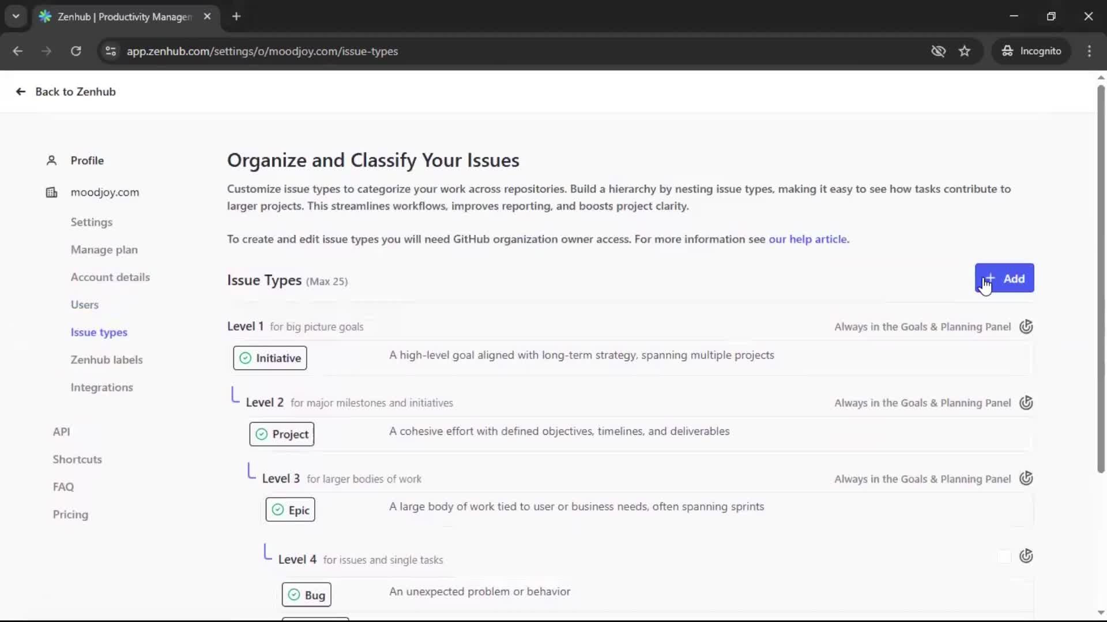Select Integrations in settings sidebar
The image size is (1107, 622).
pos(102,388)
